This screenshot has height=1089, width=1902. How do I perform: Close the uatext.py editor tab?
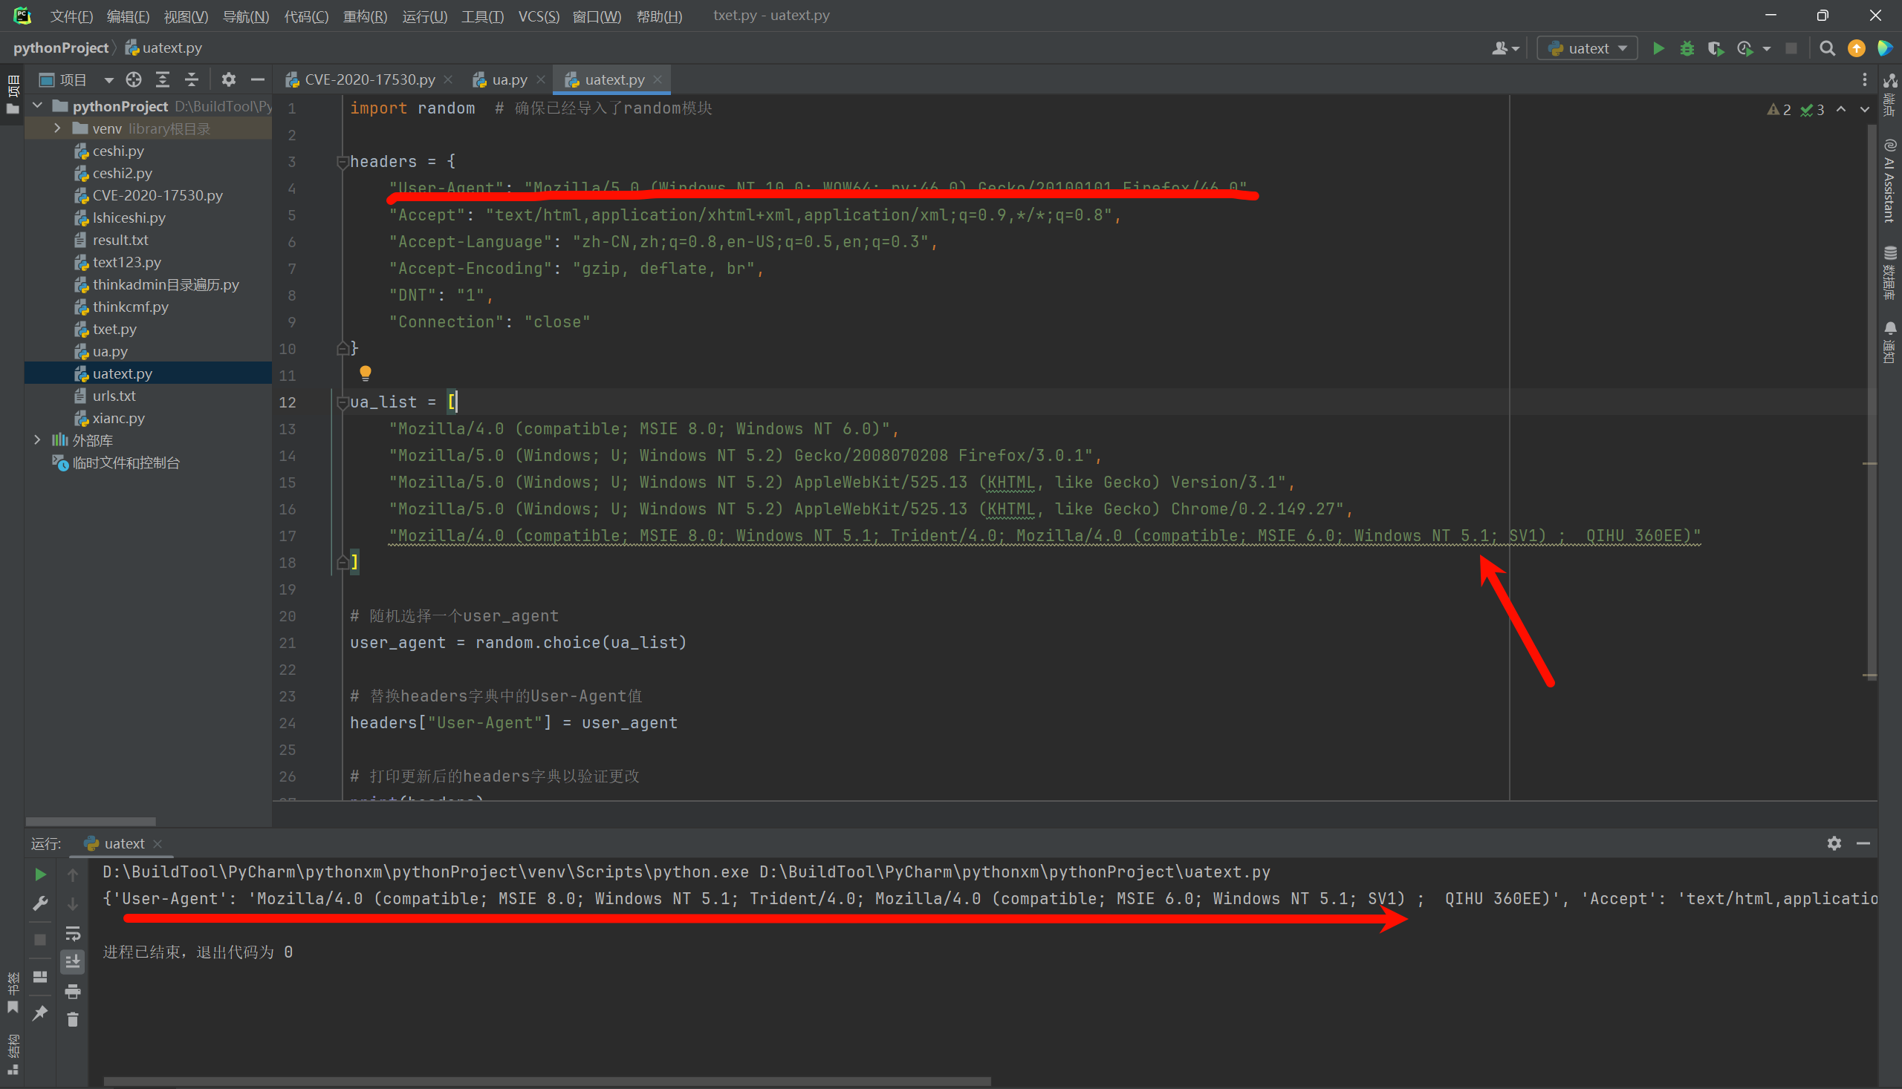click(658, 79)
